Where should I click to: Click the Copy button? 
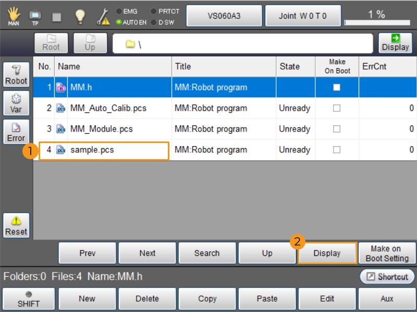[207, 298]
